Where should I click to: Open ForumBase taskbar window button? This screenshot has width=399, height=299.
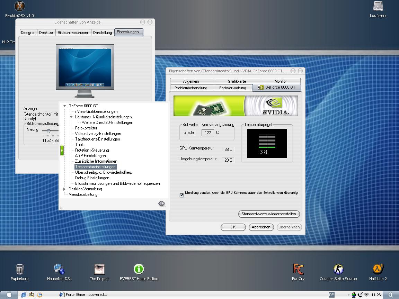[83, 295]
